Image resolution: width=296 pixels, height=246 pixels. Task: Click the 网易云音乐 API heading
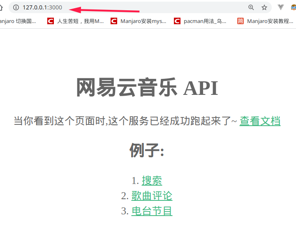pos(147,87)
